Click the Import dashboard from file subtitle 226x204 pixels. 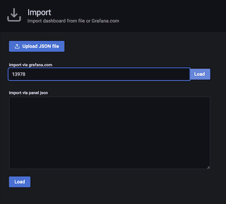[x=73, y=21]
